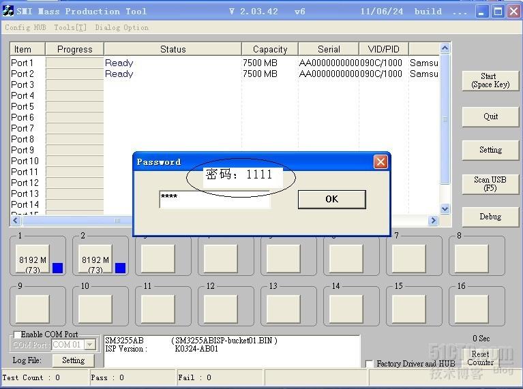Select empty port slot 8
Viewport: 523px width, 389px height.
[471, 259]
